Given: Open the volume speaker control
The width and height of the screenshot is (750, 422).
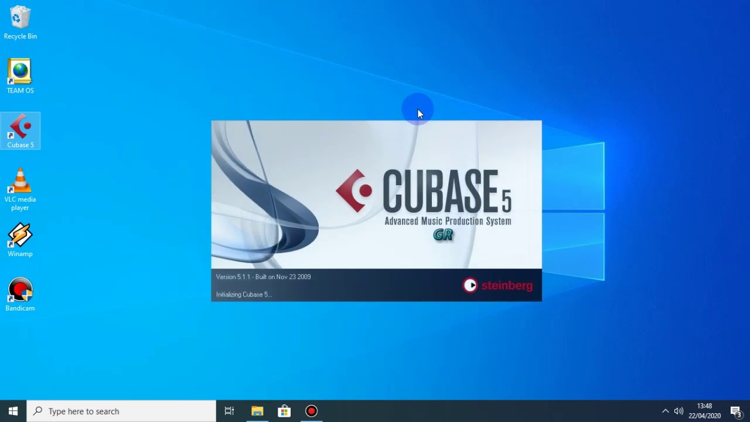Looking at the screenshot, I should click(x=679, y=411).
